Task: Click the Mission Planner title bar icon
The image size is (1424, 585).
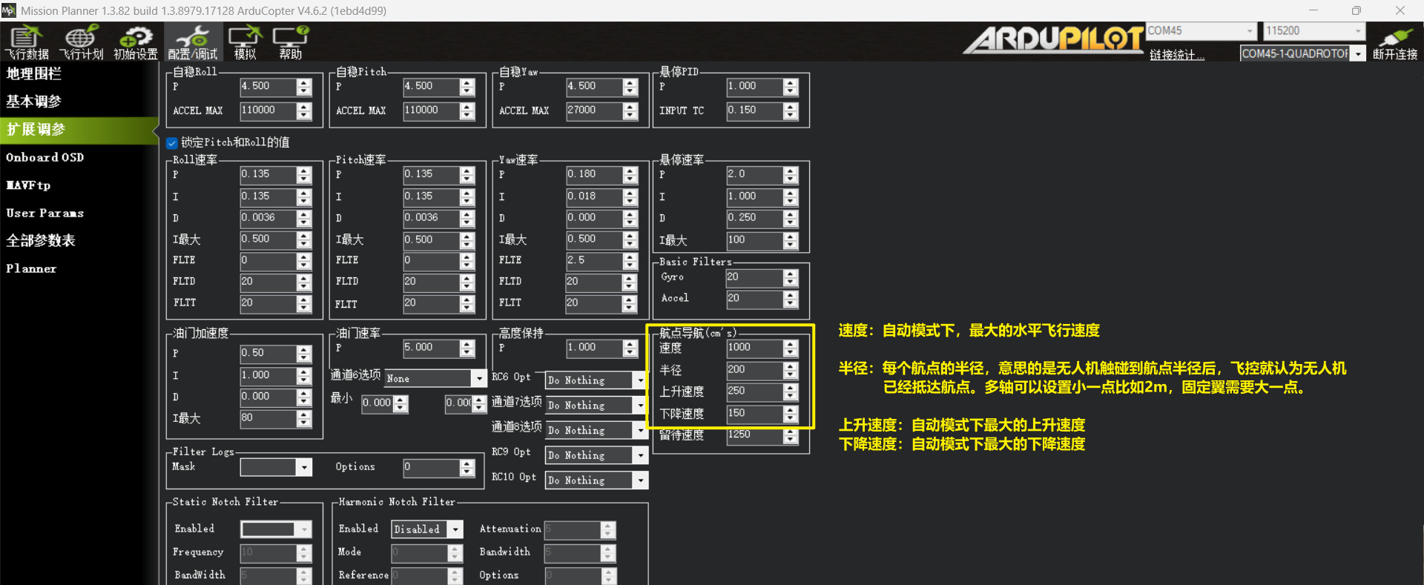Action: tap(8, 10)
